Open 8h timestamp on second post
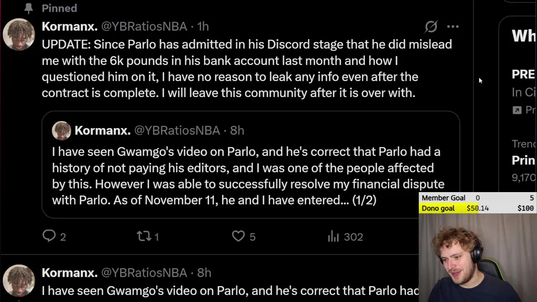537x302 pixels. pos(204,273)
